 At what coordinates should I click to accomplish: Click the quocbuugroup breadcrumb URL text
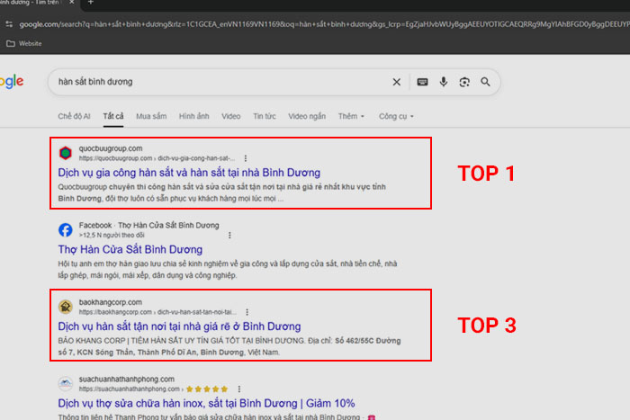tap(157, 158)
